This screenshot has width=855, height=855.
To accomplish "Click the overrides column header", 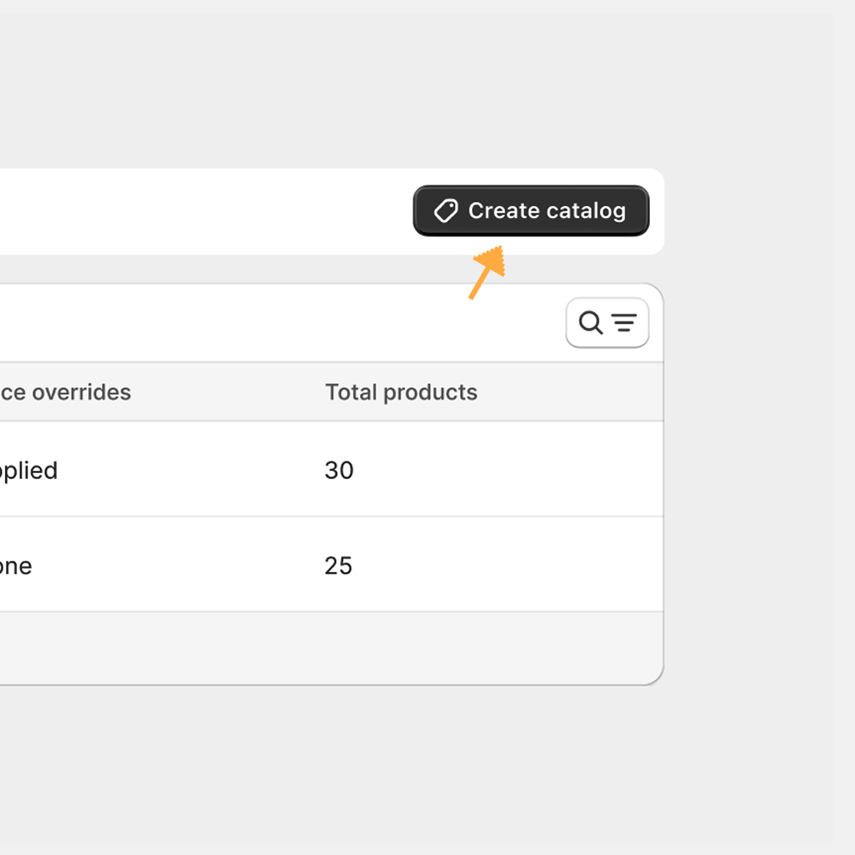I will pyautogui.click(x=66, y=392).
